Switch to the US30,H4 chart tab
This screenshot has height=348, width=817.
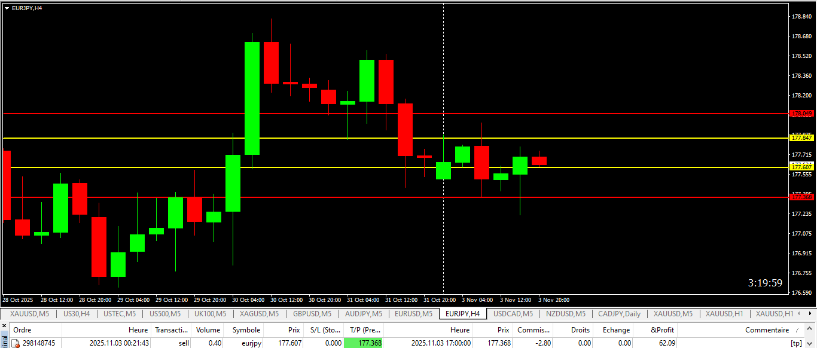click(77, 313)
